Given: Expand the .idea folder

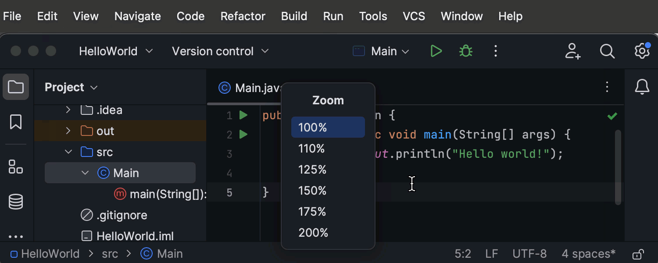Looking at the screenshot, I should 68,110.
